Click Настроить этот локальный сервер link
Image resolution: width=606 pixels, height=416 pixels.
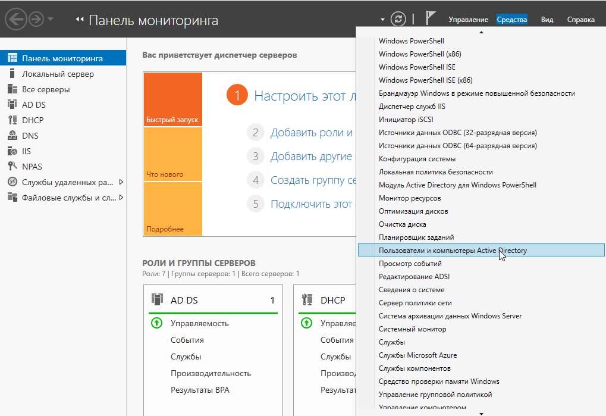[304, 96]
